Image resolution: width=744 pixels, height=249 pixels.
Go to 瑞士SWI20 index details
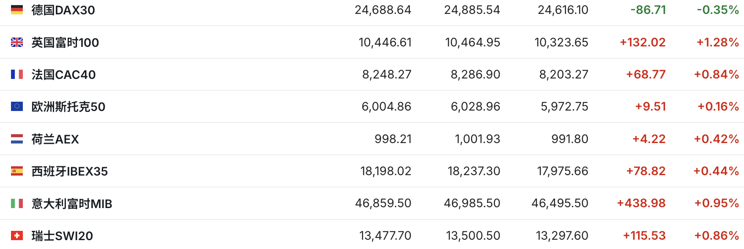[x=62, y=236]
